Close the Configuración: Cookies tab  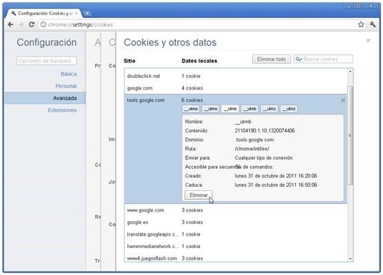pos(76,14)
